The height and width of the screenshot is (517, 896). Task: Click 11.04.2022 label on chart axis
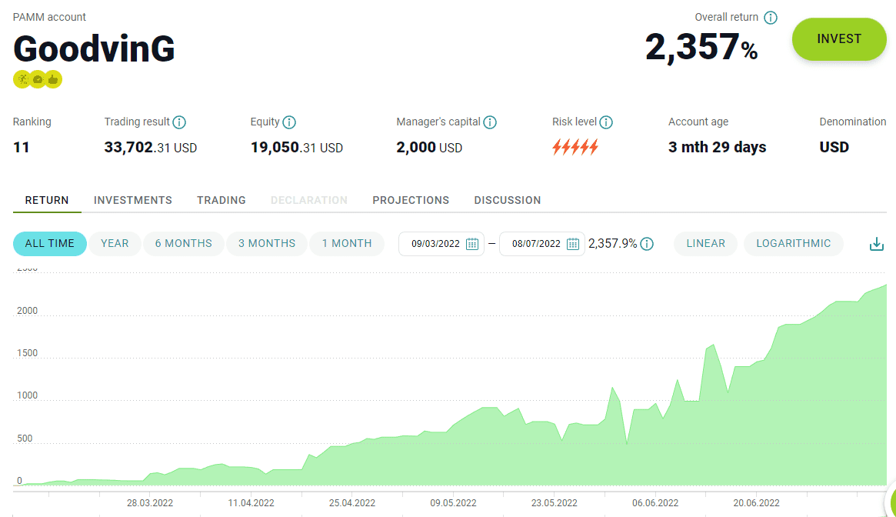pyautogui.click(x=251, y=503)
